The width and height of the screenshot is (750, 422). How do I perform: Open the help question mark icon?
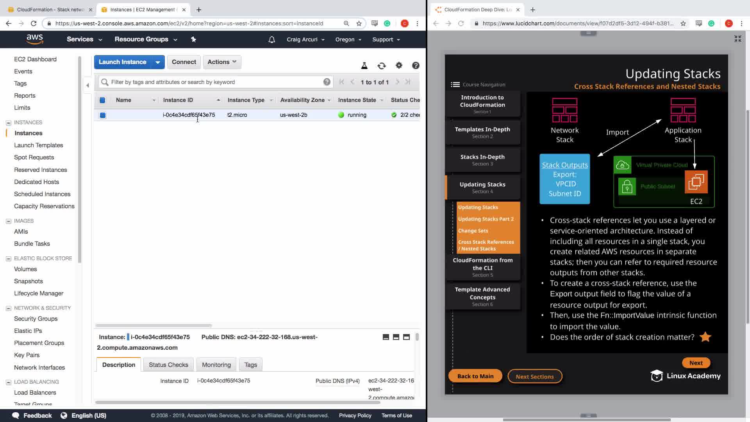pos(416,66)
